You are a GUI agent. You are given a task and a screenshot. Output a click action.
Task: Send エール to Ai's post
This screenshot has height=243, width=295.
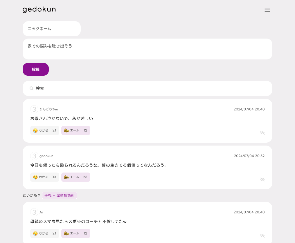point(75,233)
